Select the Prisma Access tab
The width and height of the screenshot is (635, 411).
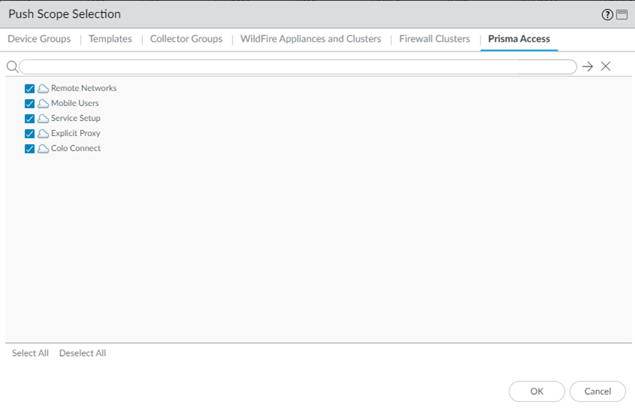pyautogui.click(x=518, y=39)
